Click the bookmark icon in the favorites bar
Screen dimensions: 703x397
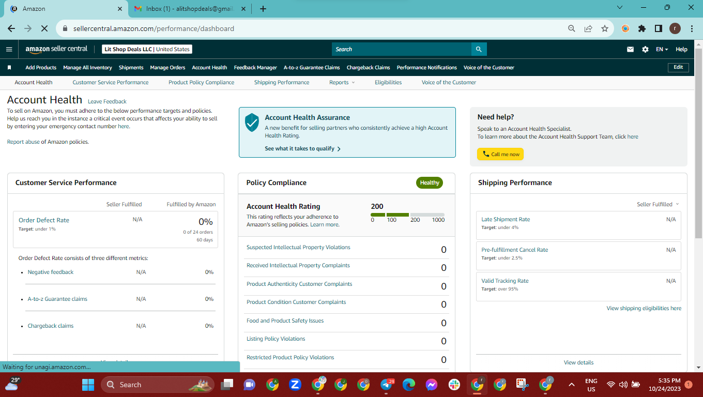(x=9, y=67)
